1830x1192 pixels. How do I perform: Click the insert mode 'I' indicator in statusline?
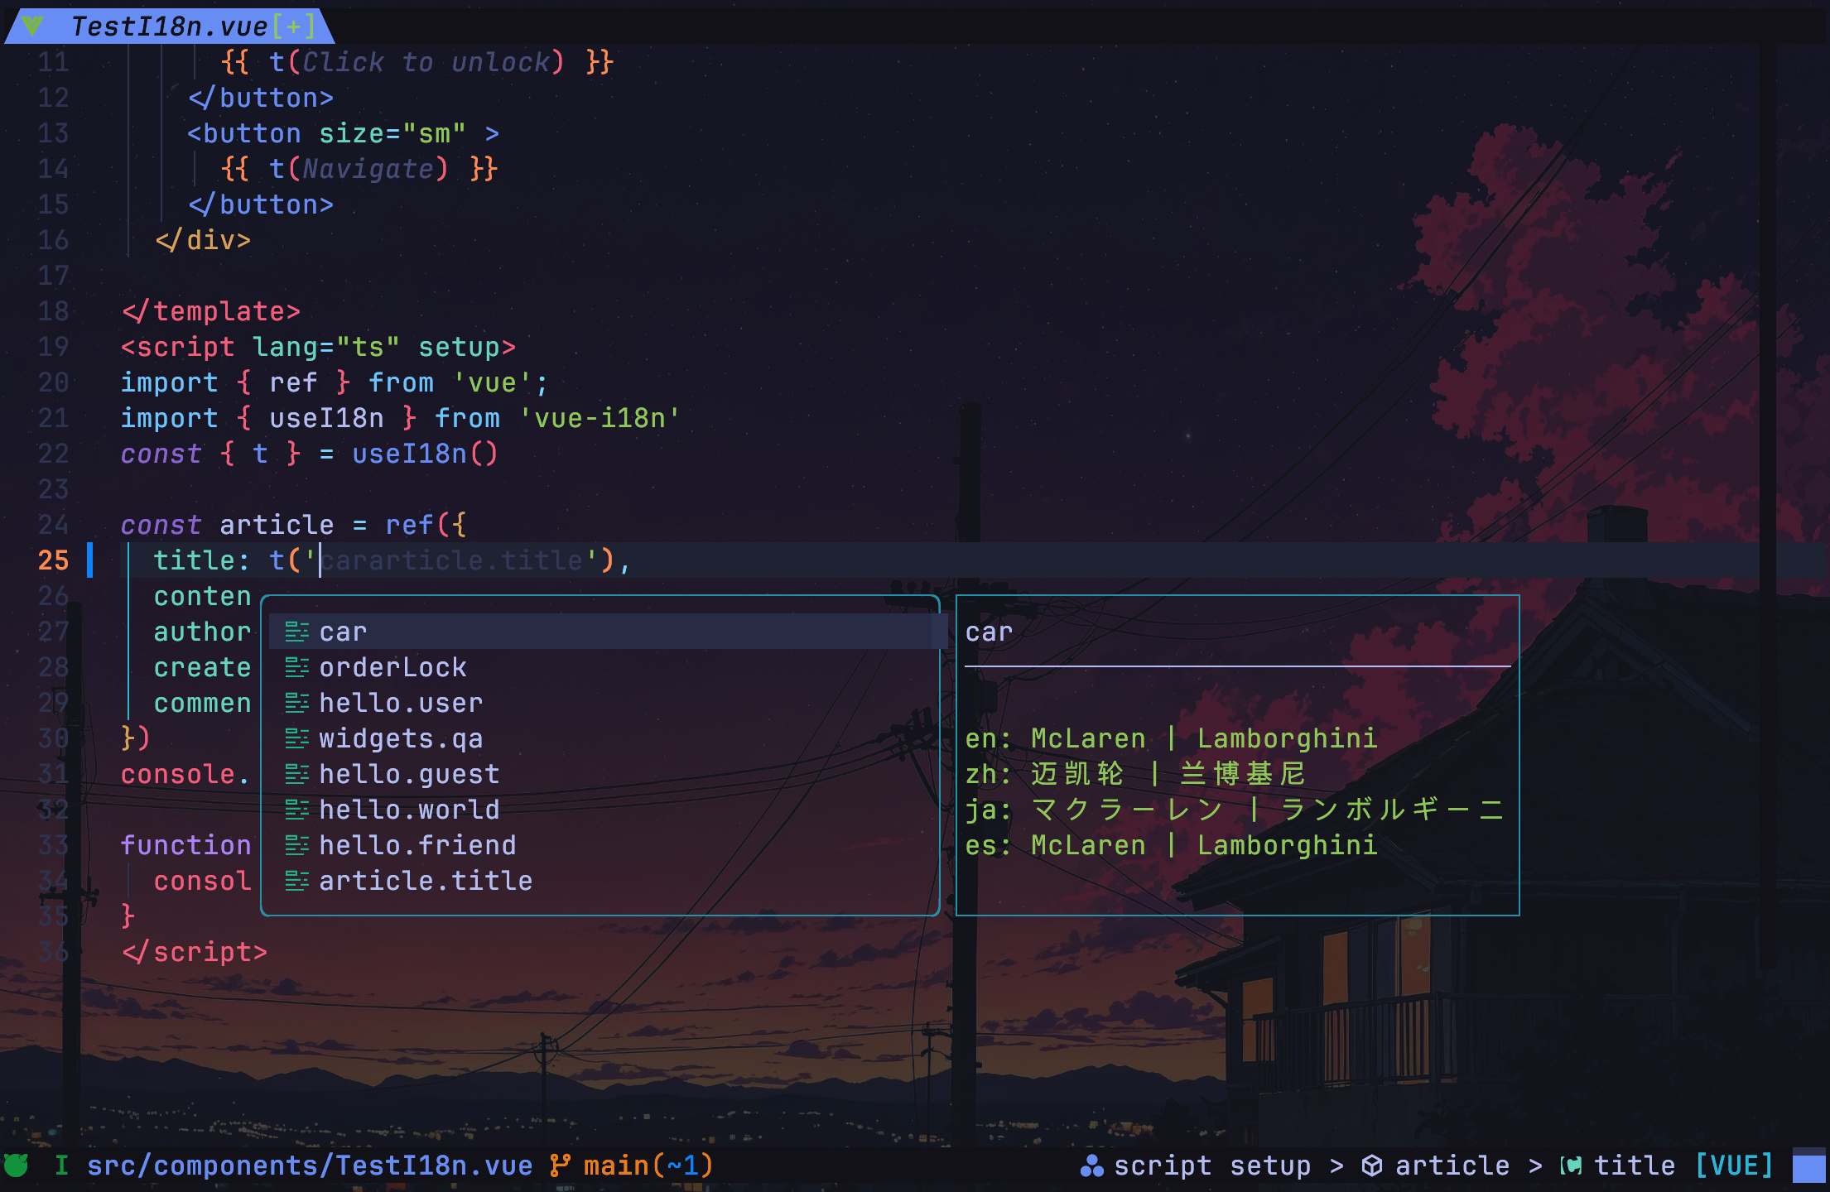[x=61, y=1166]
